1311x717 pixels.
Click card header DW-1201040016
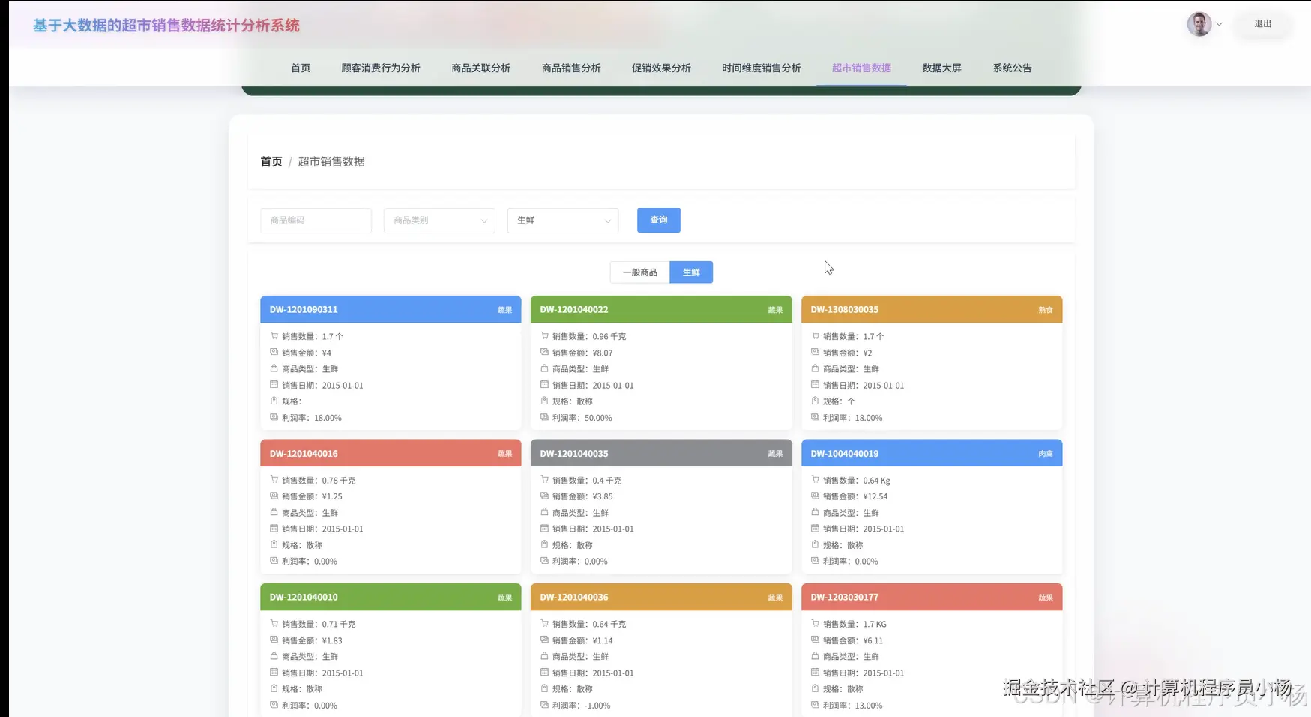point(391,453)
